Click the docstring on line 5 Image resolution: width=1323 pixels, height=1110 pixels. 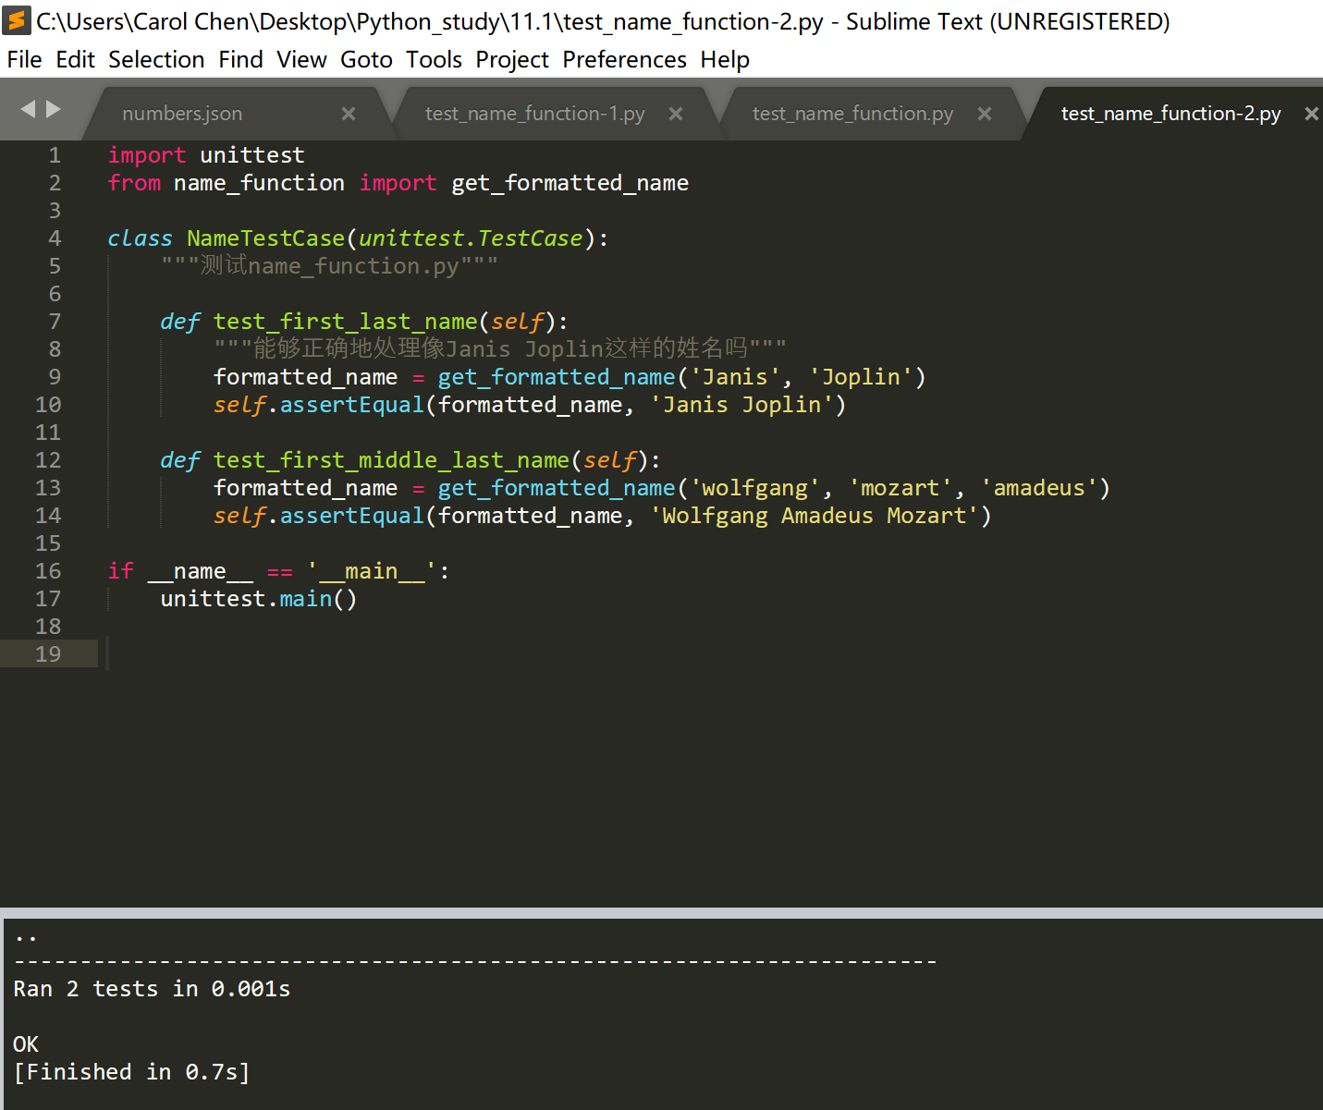tap(330, 266)
